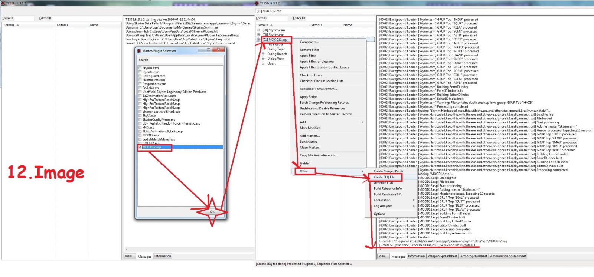Click TES5Edit app icon in right window title

(x=257, y=3)
